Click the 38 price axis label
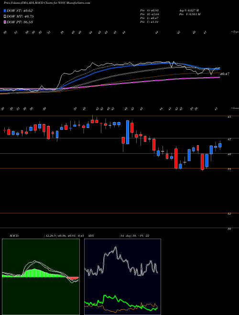 (x=229, y=169)
